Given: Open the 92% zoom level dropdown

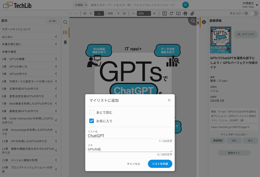Looking at the screenshot, I should pyautogui.click(x=144, y=13).
